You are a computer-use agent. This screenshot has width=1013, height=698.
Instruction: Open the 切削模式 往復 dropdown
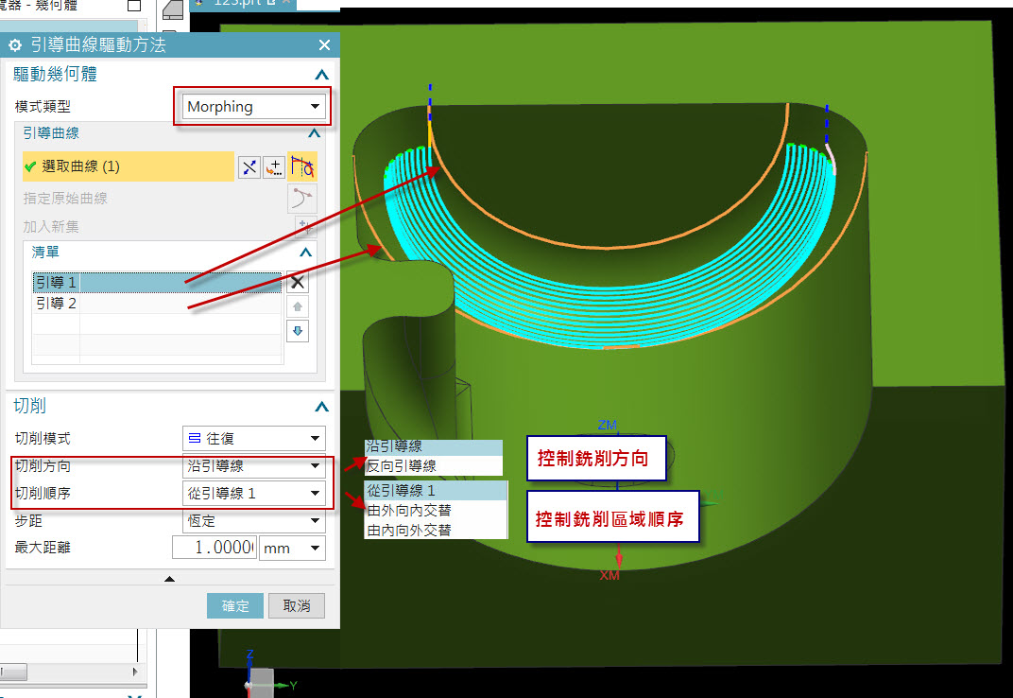(x=254, y=439)
